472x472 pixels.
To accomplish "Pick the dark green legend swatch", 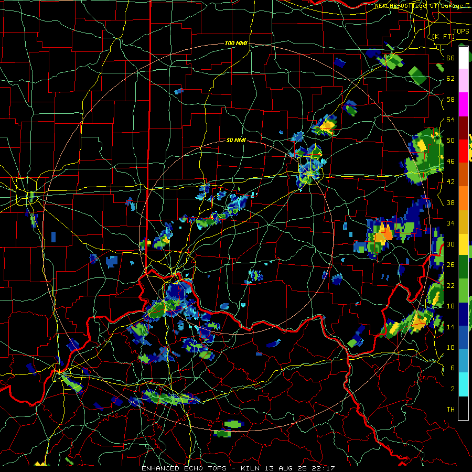I will click(463, 267).
